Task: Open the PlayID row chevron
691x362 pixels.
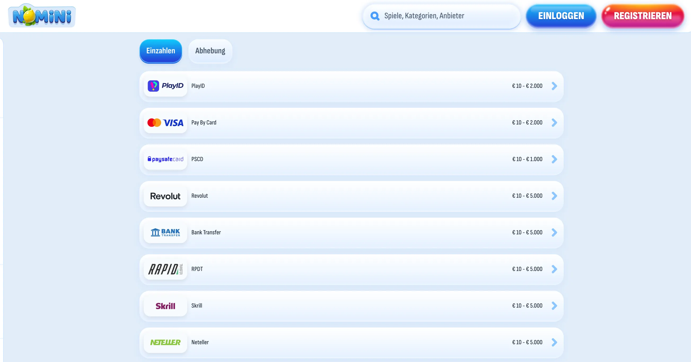Action: point(554,86)
